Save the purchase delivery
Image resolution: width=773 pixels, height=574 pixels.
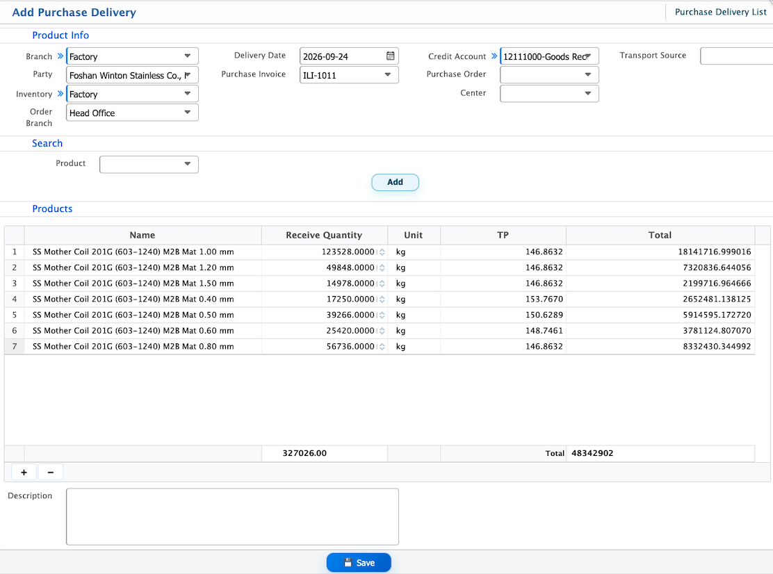pyautogui.click(x=359, y=563)
